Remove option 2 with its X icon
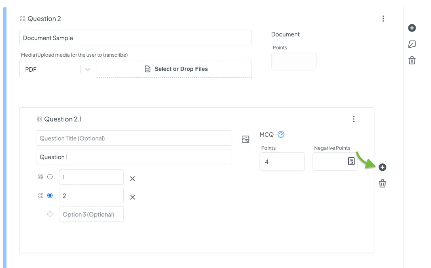431x268 pixels. [133, 197]
